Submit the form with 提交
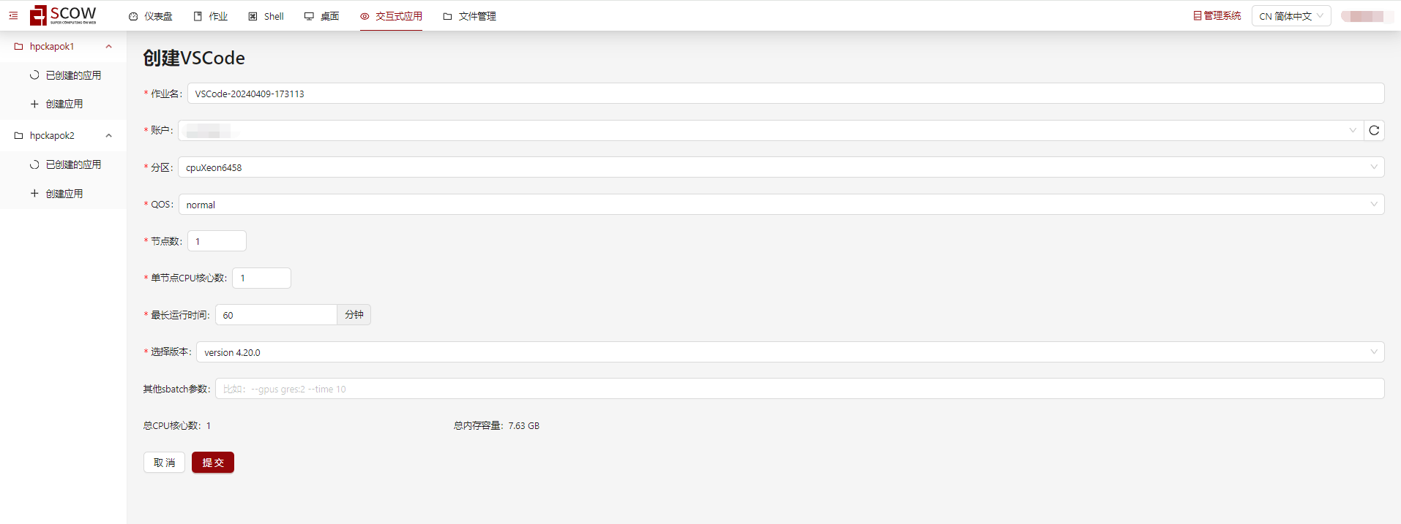 pos(213,463)
